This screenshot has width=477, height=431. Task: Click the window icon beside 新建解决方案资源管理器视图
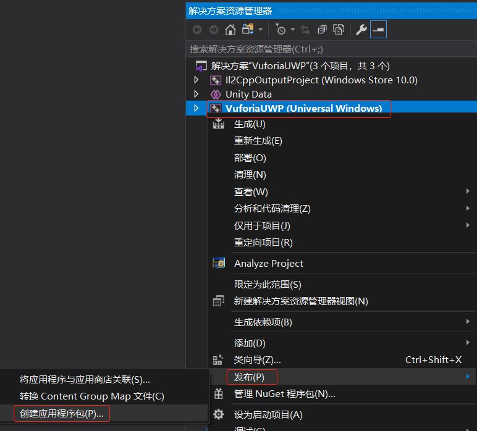tap(219, 301)
